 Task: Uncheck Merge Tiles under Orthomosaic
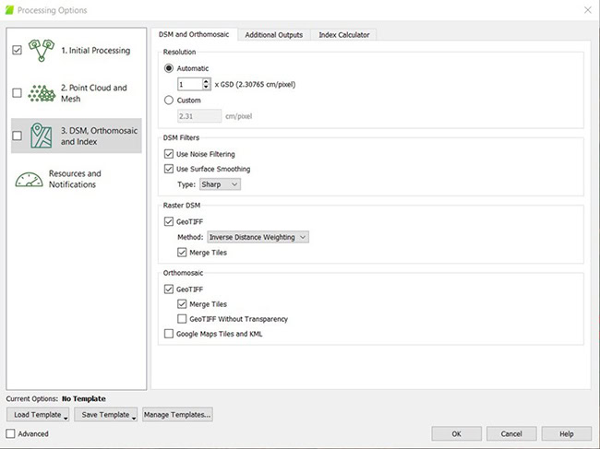(182, 304)
